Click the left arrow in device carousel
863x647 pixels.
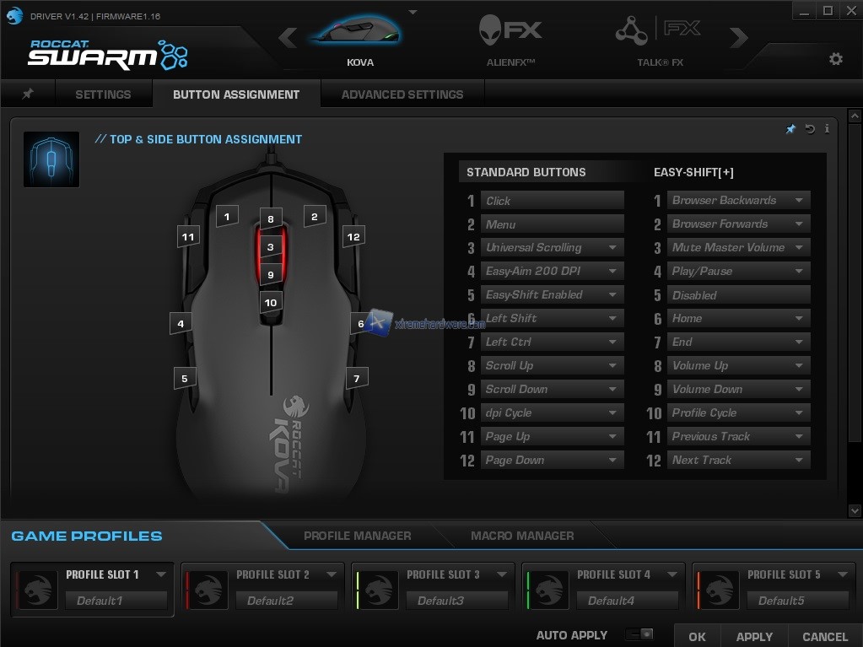pyautogui.click(x=289, y=38)
